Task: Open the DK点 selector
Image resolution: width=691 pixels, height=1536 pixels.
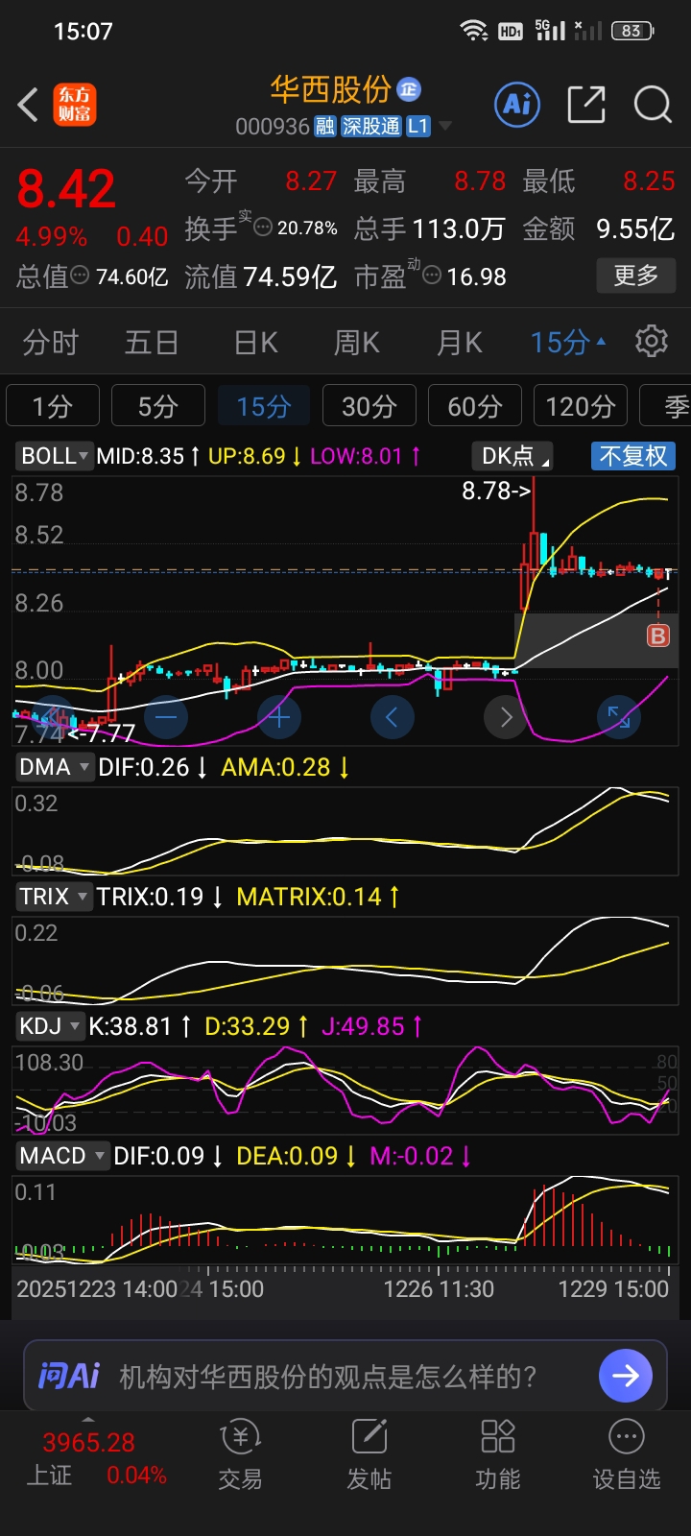Action: click(512, 456)
